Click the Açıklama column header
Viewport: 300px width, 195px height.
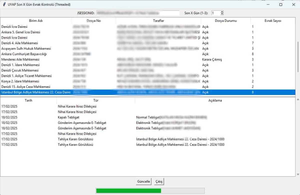(215, 100)
